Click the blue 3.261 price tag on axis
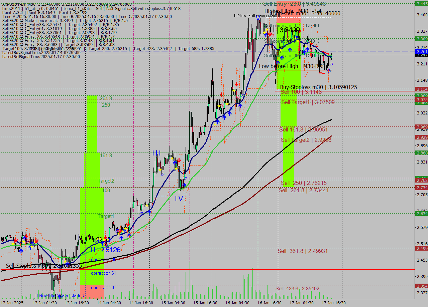Image resolution: width=428 pixels, height=307 pixels. 421,51
